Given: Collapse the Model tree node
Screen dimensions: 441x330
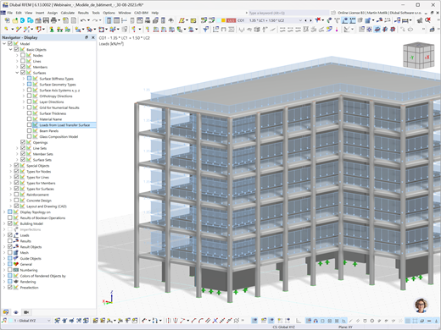Looking at the screenshot, I should point(4,43).
